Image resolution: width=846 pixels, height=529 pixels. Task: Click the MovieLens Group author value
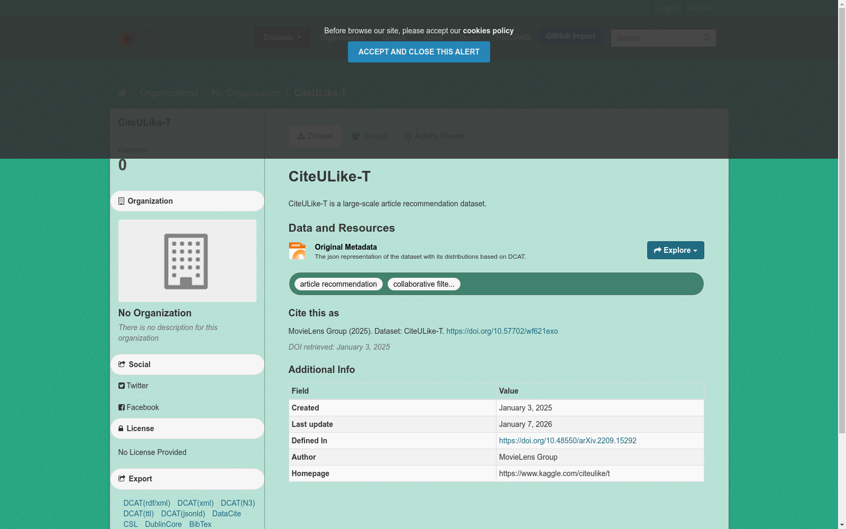(528, 457)
